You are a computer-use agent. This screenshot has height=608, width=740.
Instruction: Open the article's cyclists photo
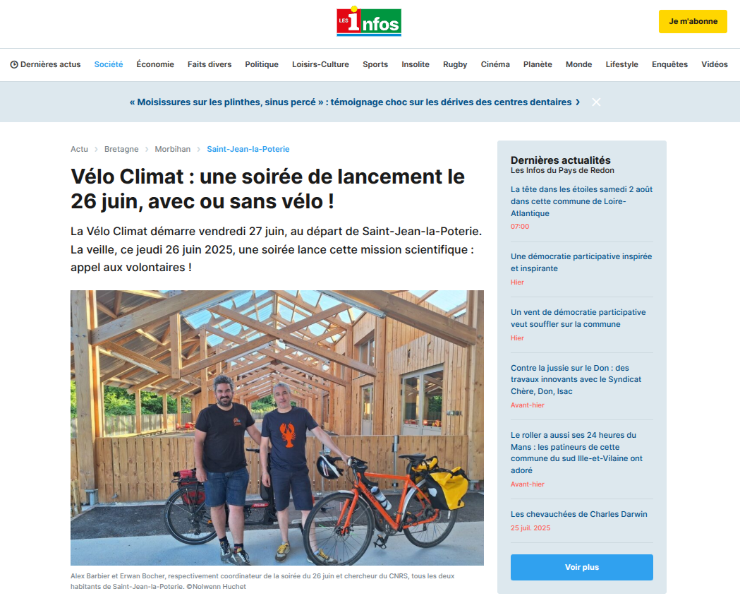(277, 427)
